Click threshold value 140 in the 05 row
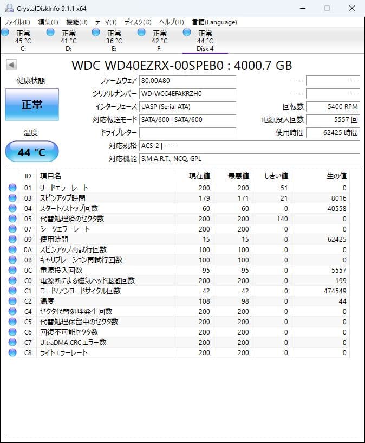This screenshot has height=443, width=365. tap(282, 219)
